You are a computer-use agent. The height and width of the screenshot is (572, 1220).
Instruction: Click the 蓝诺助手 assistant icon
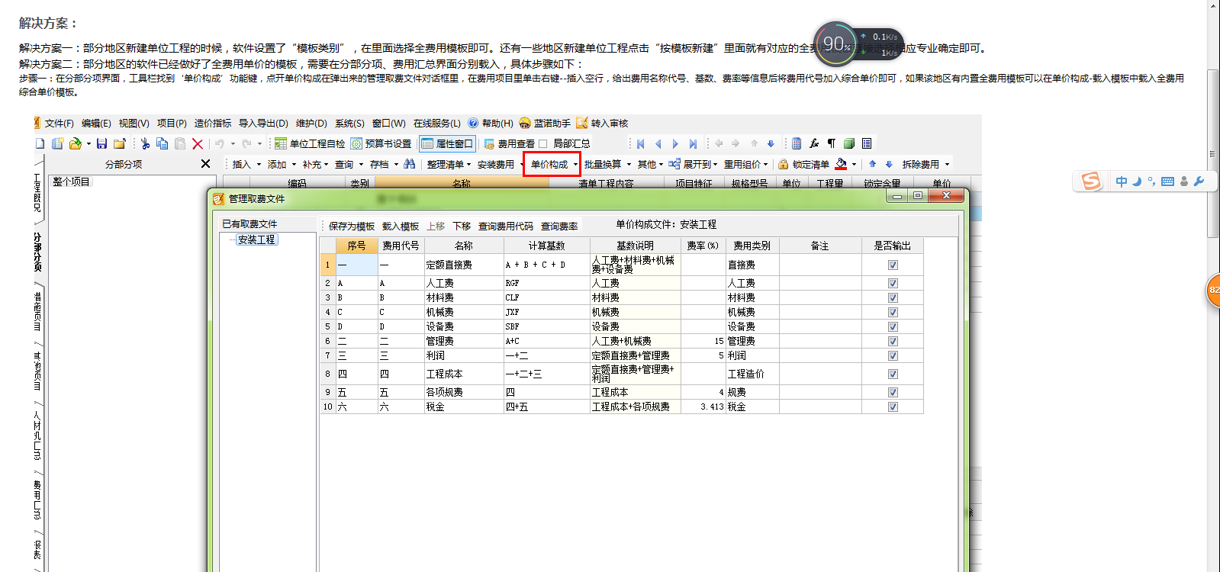coord(524,123)
